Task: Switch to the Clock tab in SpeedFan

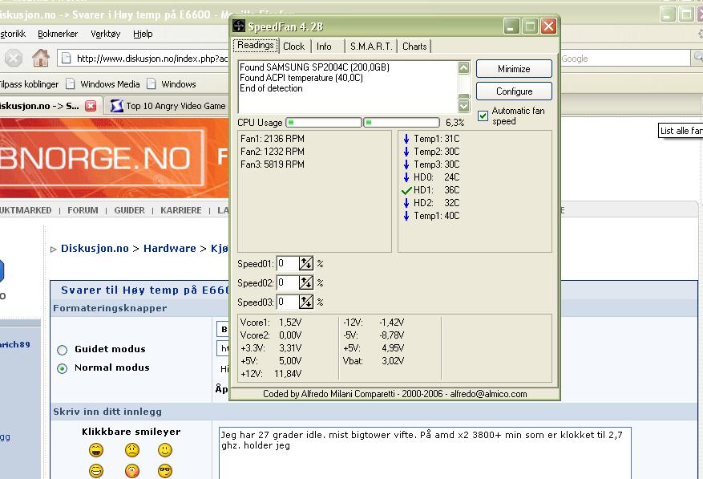Action: (293, 47)
